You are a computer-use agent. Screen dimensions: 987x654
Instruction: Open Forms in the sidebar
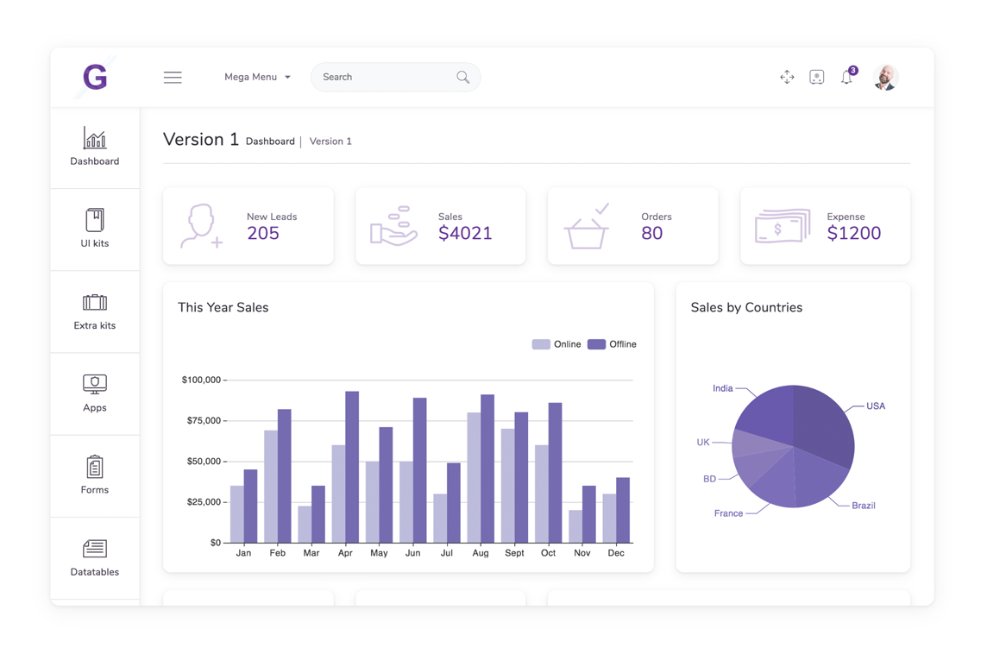pos(94,475)
